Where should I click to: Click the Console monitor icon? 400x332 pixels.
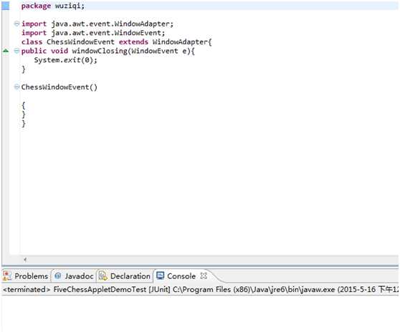(160, 275)
